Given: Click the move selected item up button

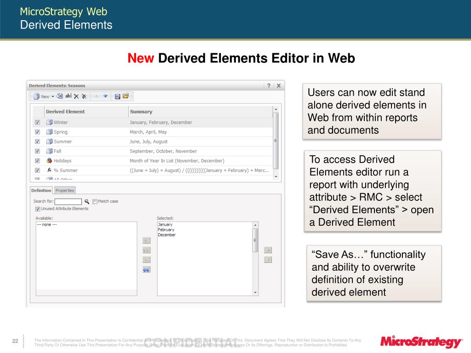Looking at the screenshot, I should coord(268,250).
